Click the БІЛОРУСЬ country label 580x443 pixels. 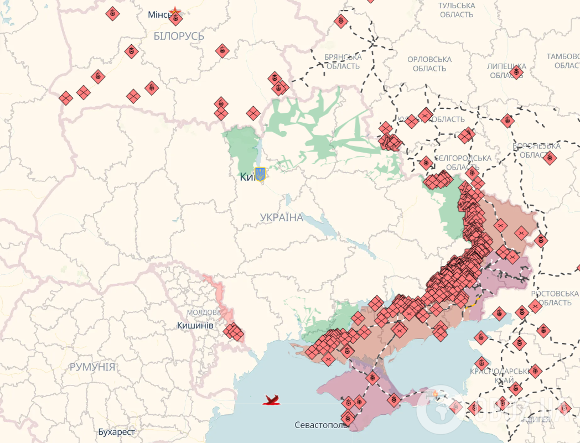[179, 36]
